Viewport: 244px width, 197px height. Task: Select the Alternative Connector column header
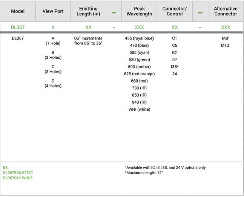pyautogui.click(x=226, y=11)
